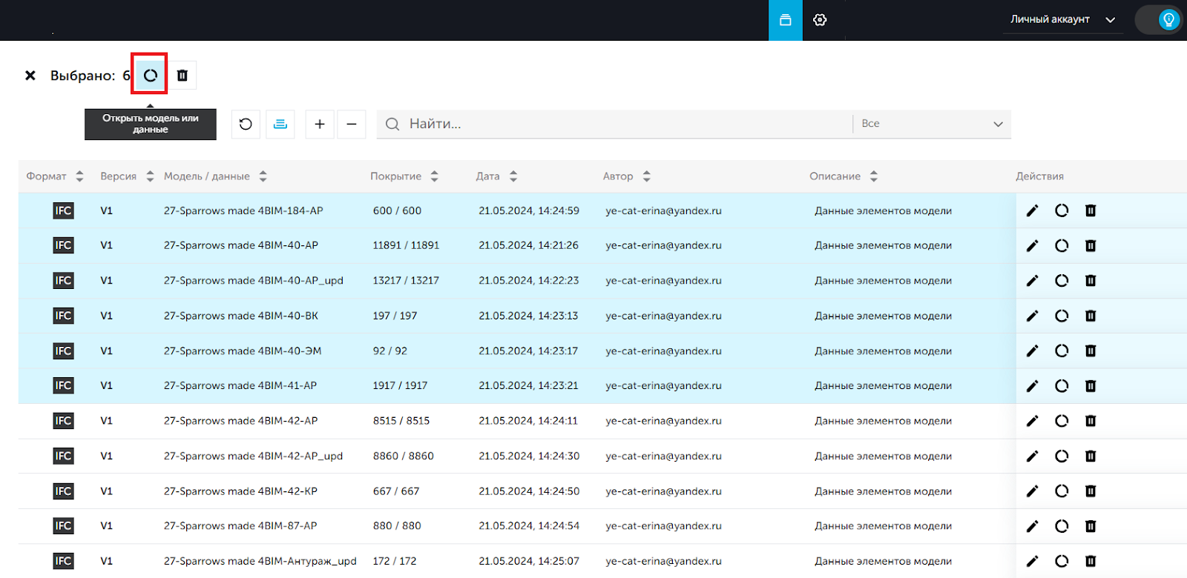Open selected models with the circular open icon

coord(150,75)
